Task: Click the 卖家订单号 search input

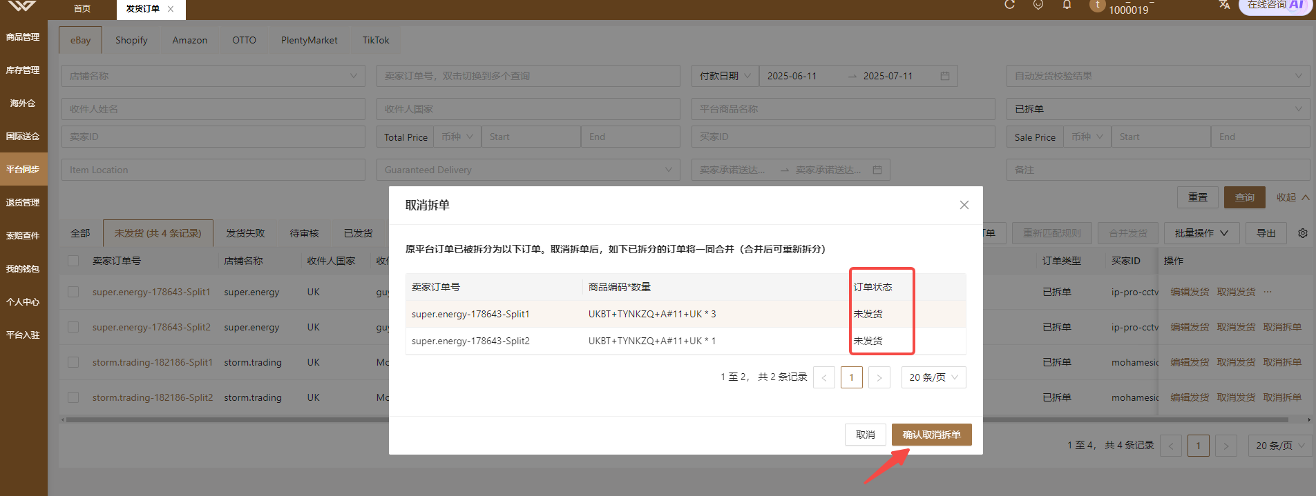Action: point(528,76)
